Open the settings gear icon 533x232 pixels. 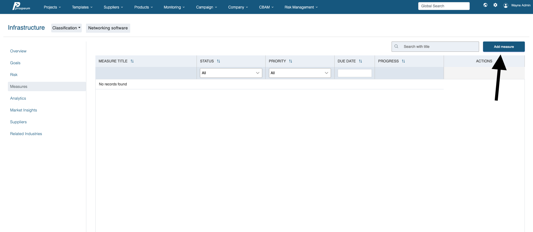tap(495, 5)
